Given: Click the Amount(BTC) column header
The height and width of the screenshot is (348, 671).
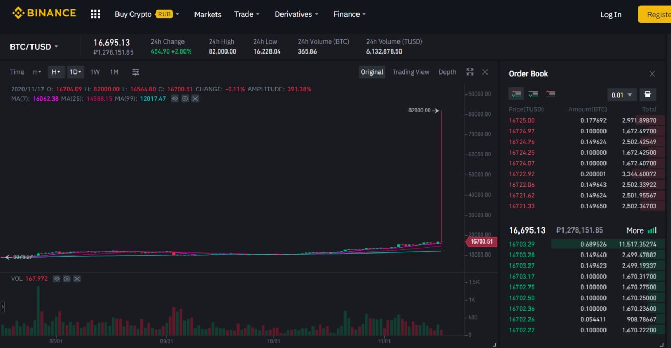Looking at the screenshot, I should (x=588, y=109).
